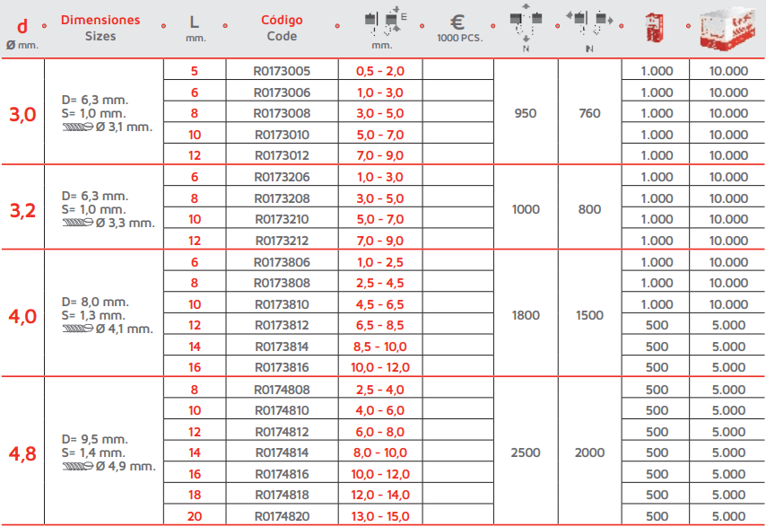
Task: Click drill bit icon beside Ø 3,1 mm.
Action: pos(78,127)
